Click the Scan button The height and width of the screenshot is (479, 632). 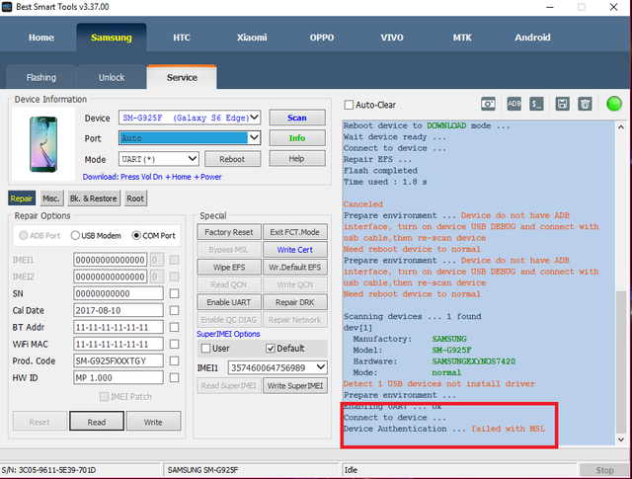click(297, 118)
